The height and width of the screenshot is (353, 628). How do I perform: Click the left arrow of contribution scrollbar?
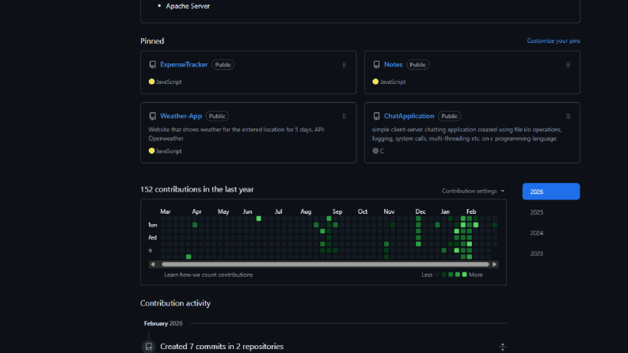tap(153, 264)
